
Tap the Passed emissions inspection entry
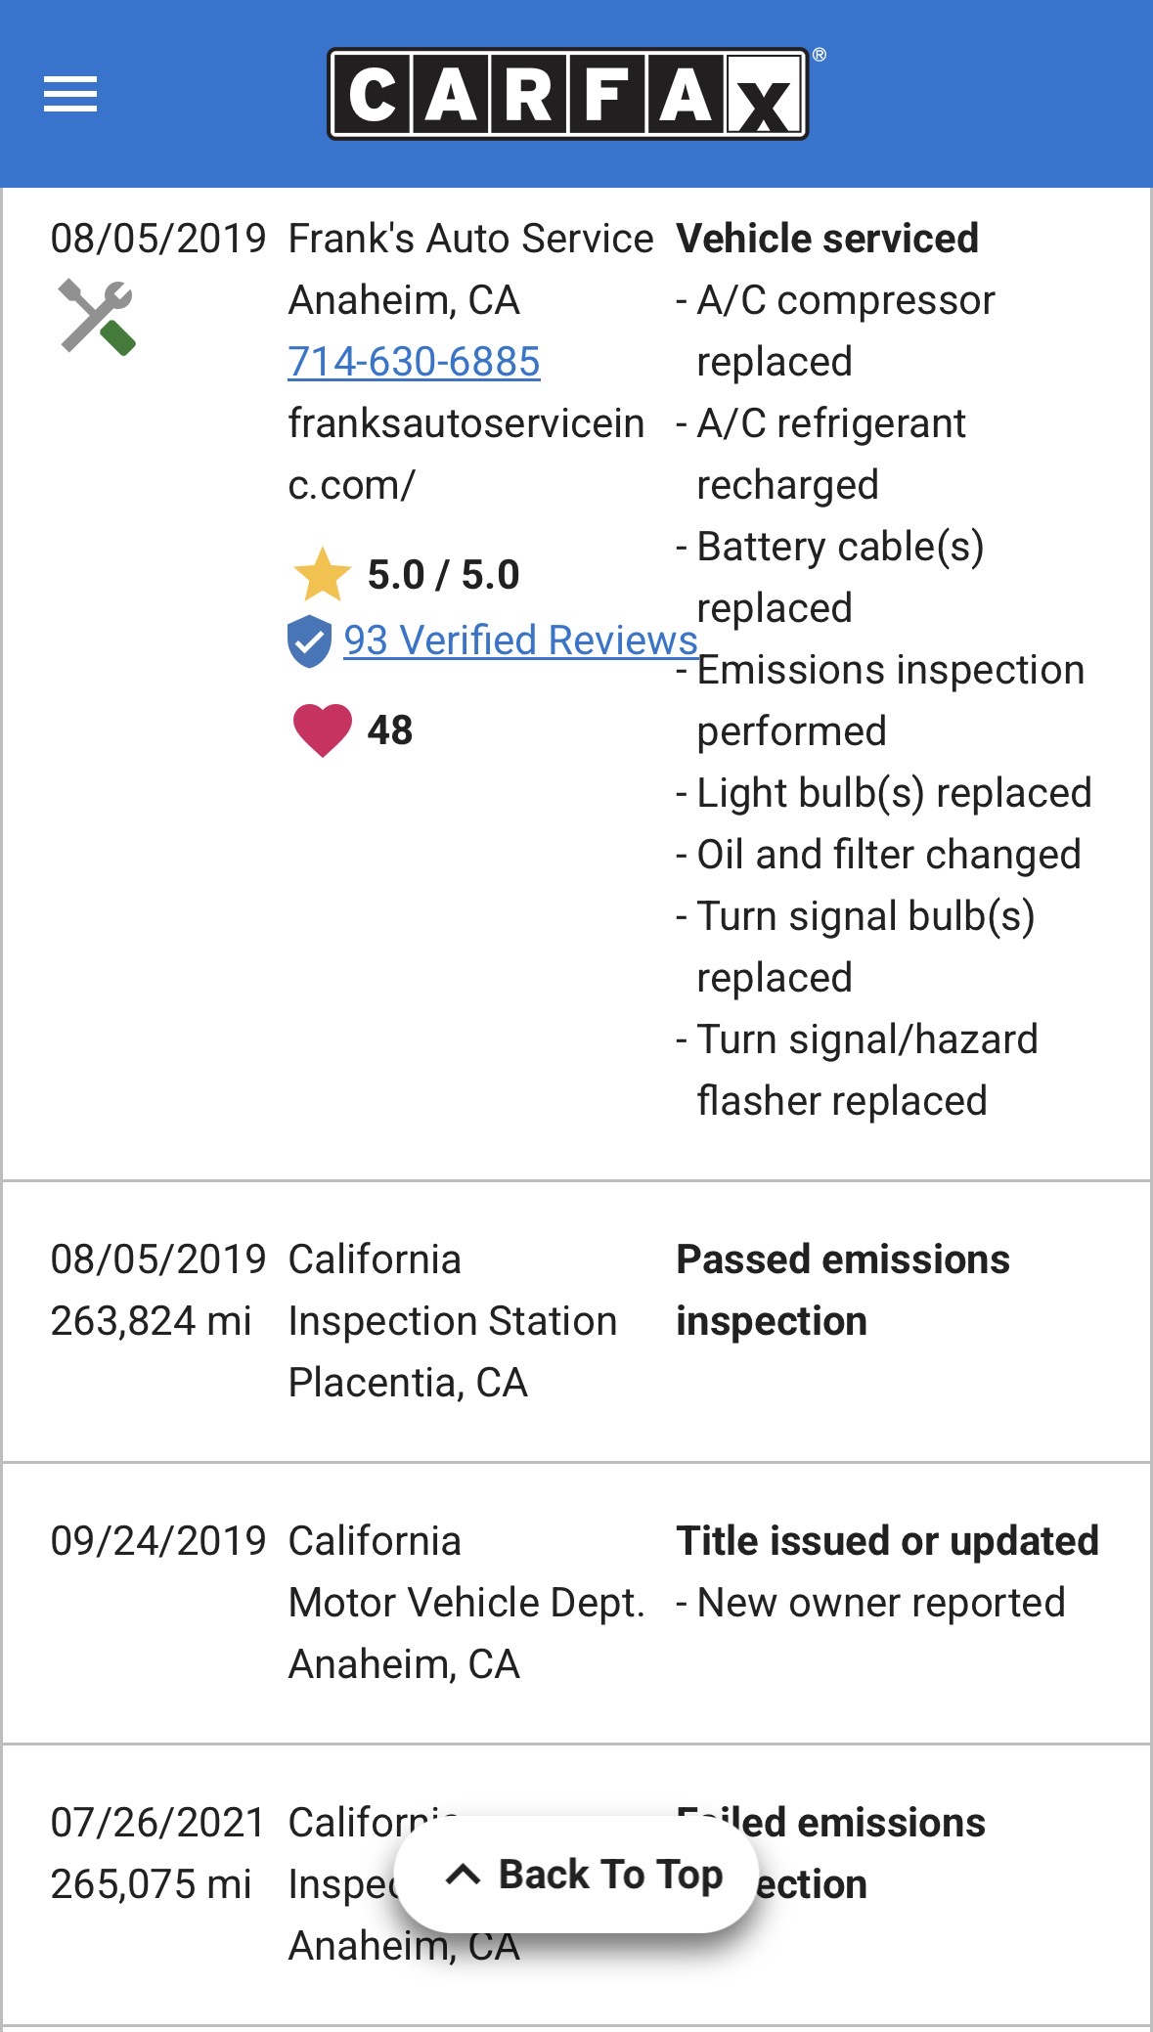[x=842, y=1290]
